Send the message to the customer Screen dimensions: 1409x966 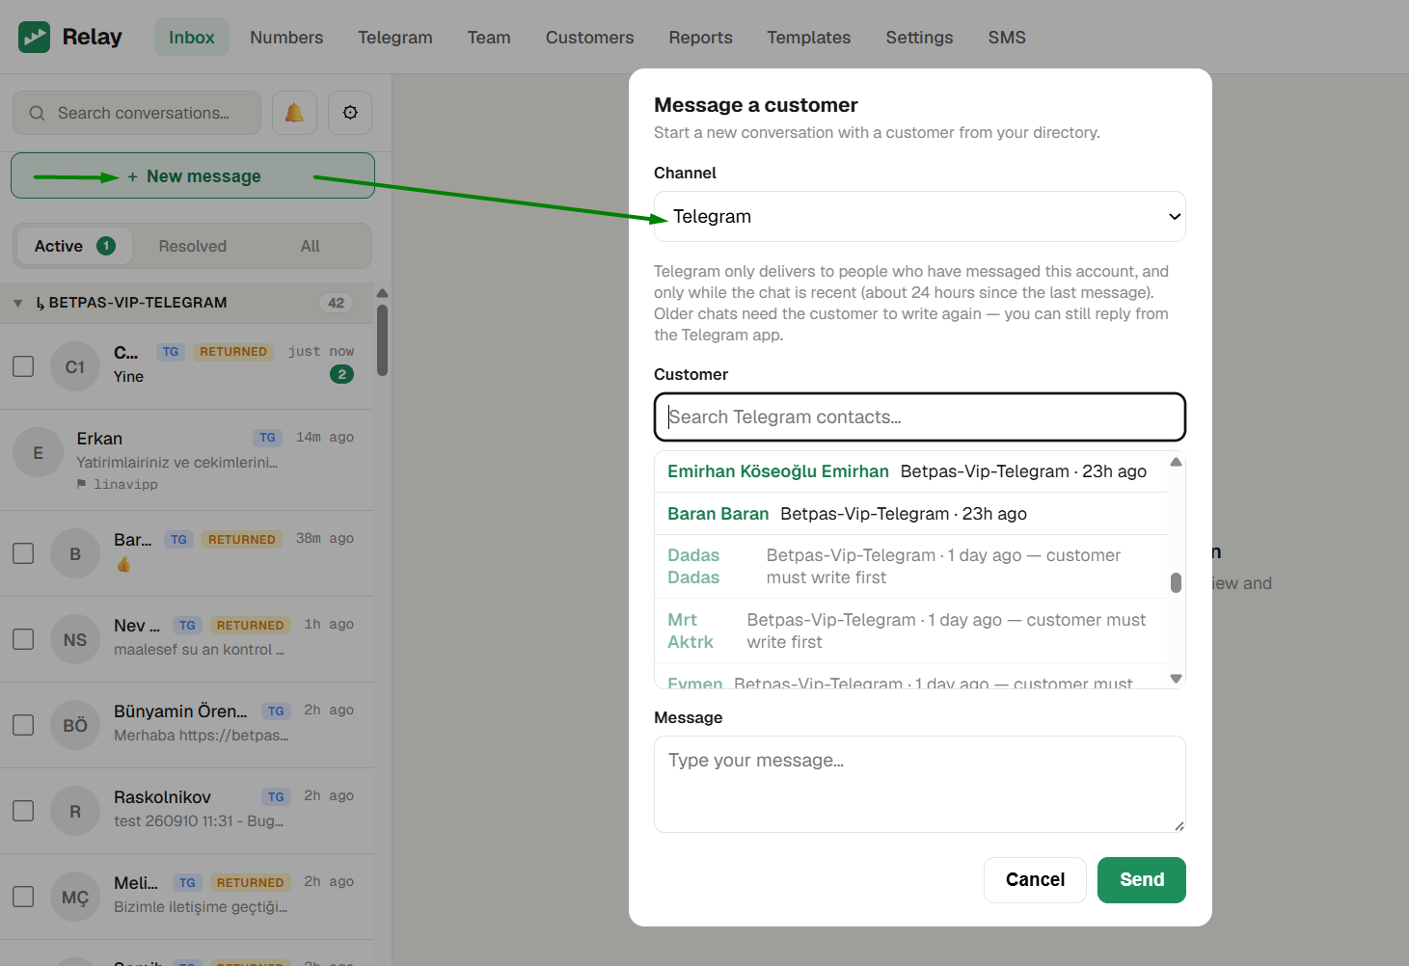pos(1142,879)
